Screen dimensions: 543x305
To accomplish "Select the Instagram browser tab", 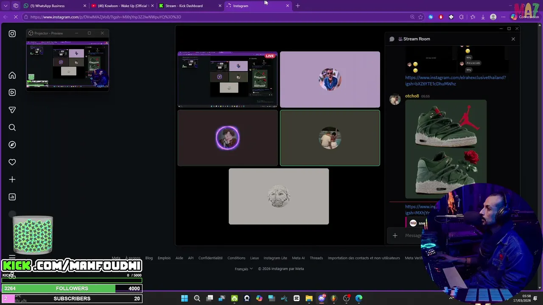I will coord(258,6).
